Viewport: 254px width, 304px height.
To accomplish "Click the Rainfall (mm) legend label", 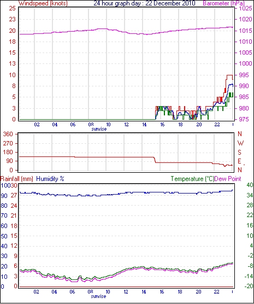I will click(x=17, y=179).
